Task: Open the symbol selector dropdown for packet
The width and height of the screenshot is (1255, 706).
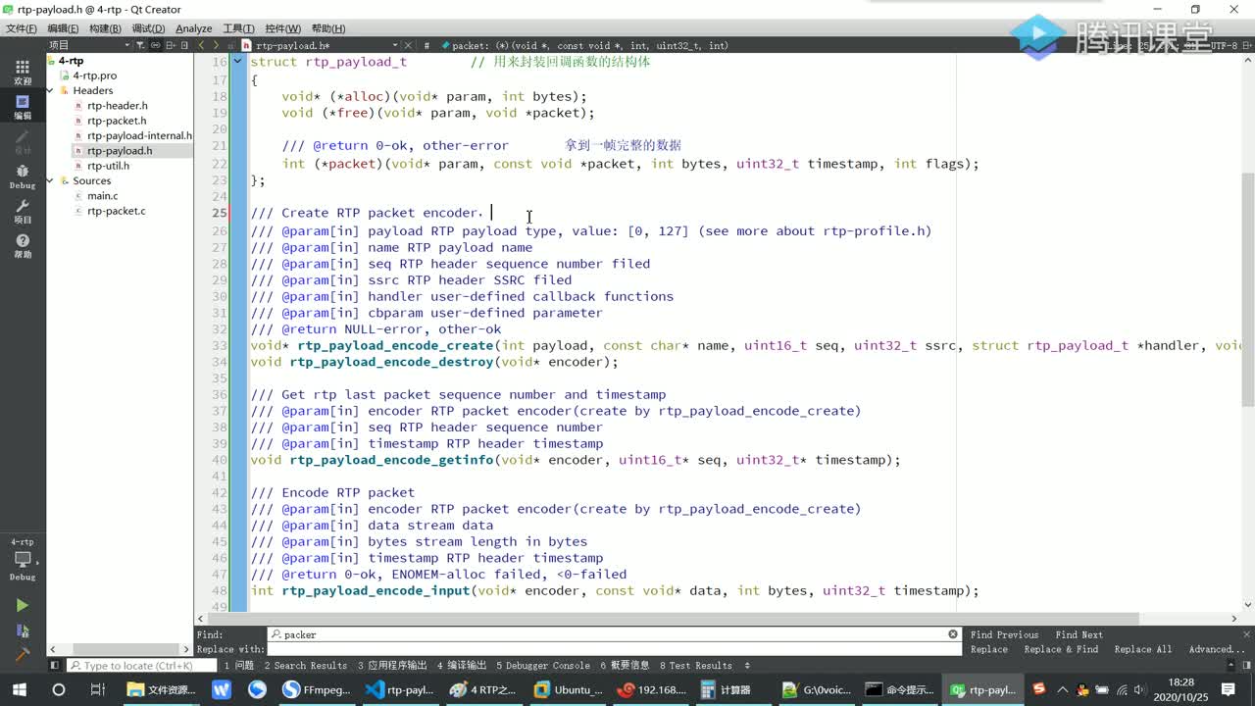Action: [x=588, y=45]
